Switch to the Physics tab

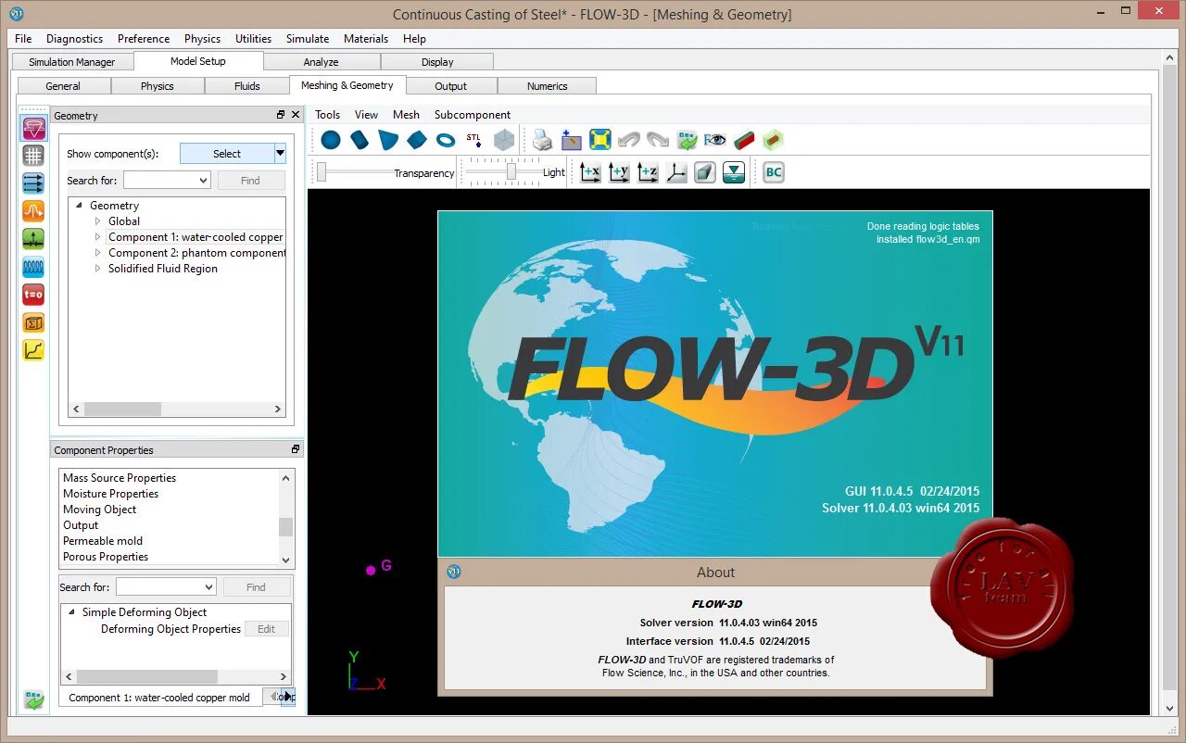point(157,86)
